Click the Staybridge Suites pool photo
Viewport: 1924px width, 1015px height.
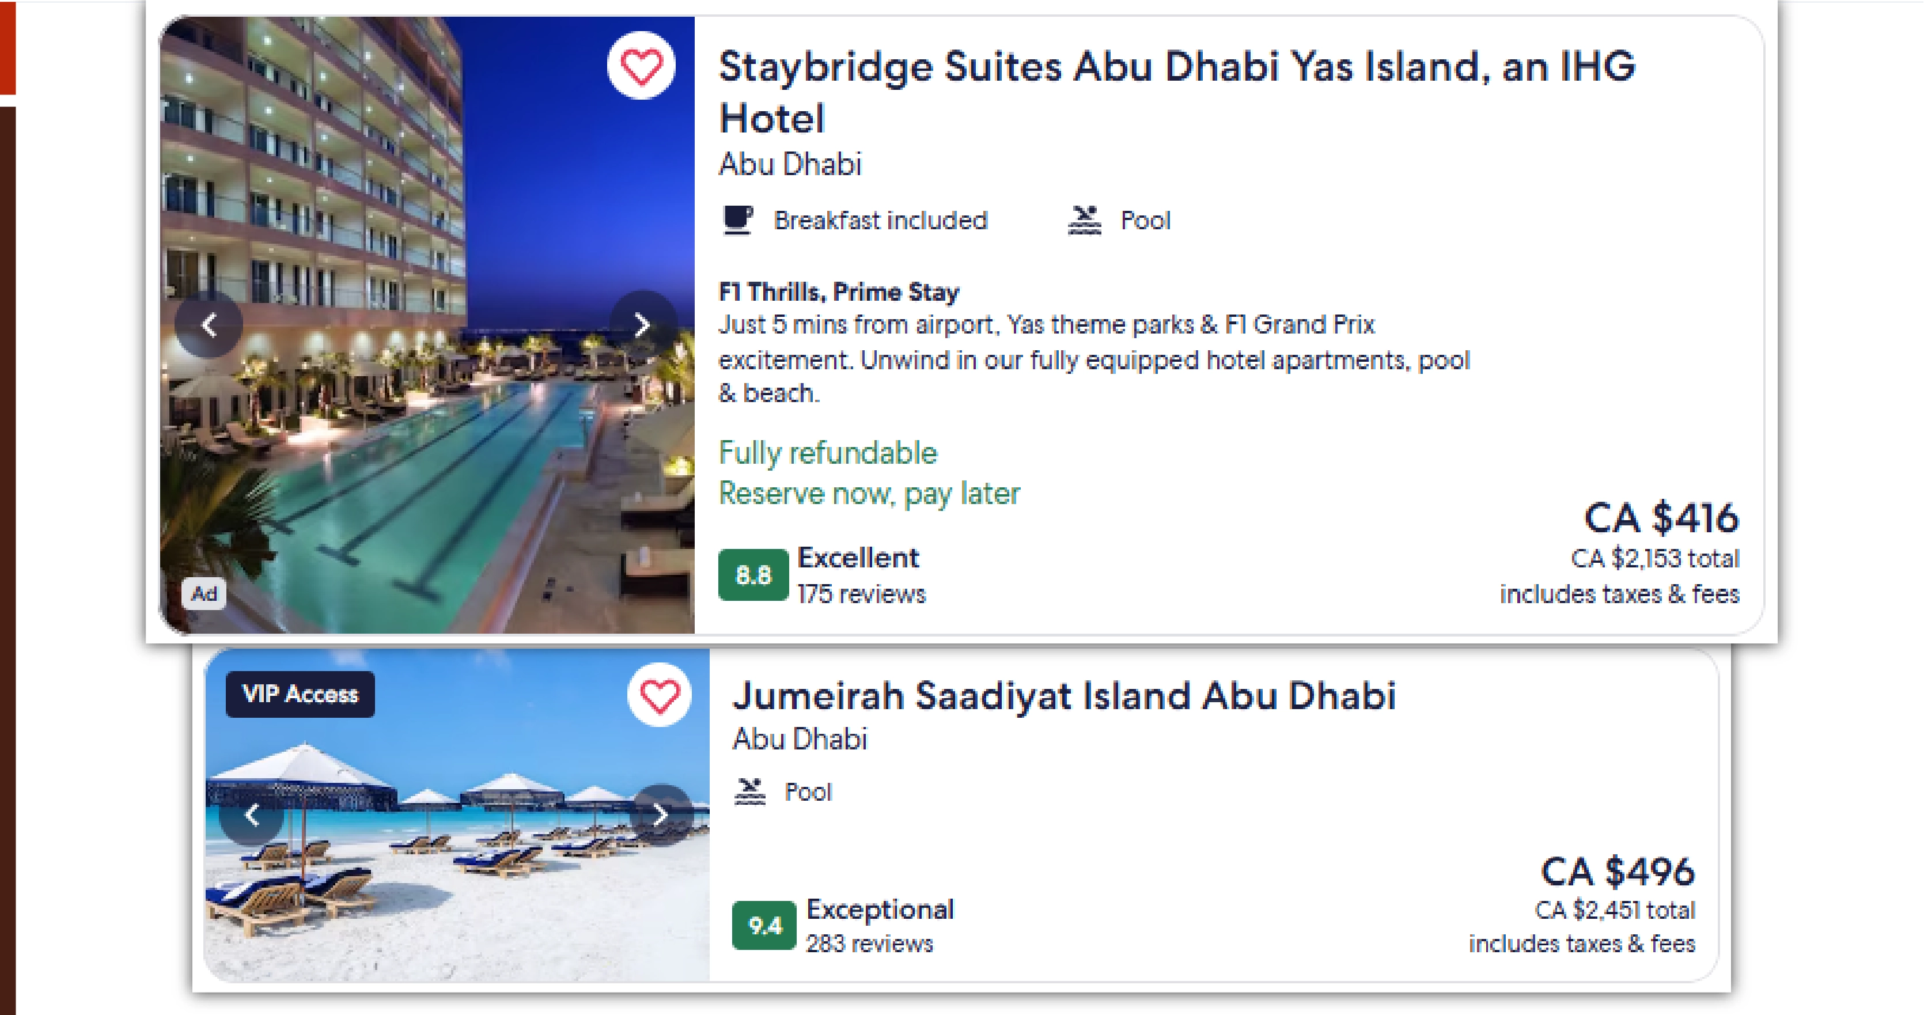pyautogui.click(x=426, y=448)
